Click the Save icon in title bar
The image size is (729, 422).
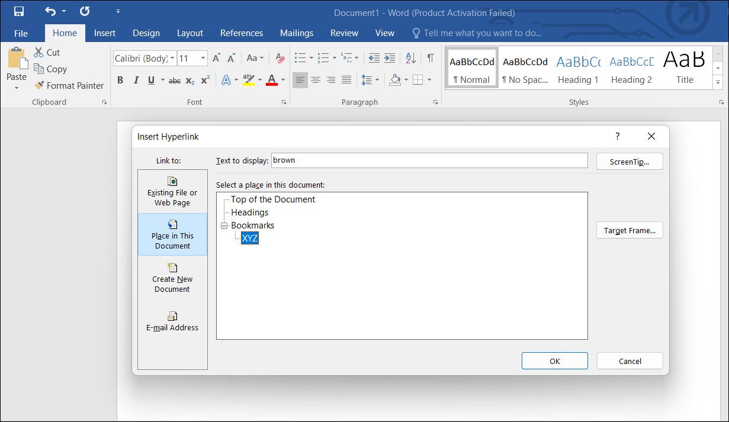click(19, 11)
